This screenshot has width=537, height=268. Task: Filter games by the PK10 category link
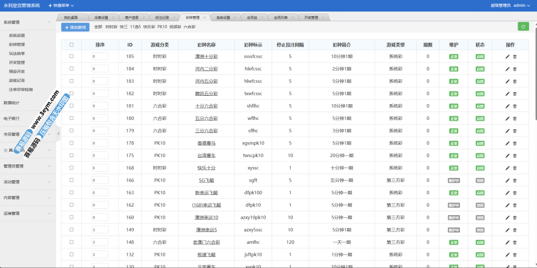click(x=162, y=27)
